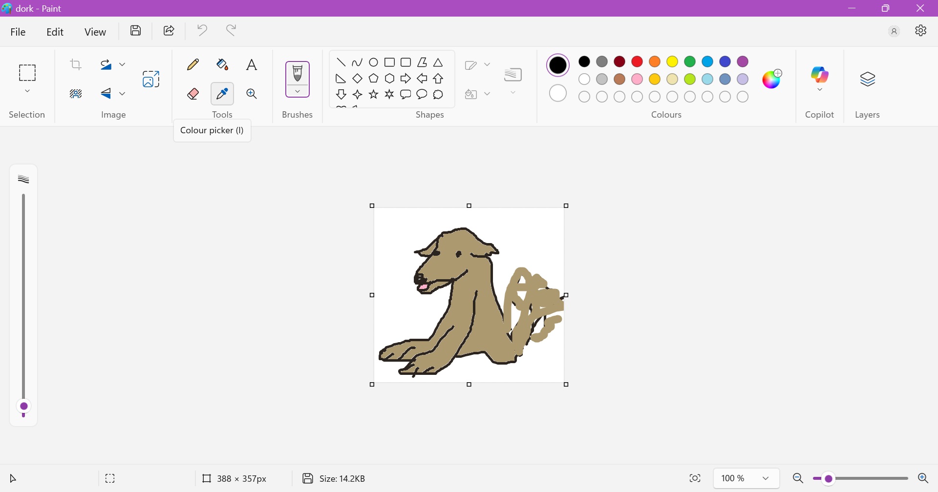Select the Eraser tool
Image resolution: width=938 pixels, height=492 pixels.
click(x=193, y=94)
